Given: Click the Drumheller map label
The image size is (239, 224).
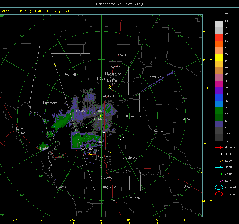Looking at the screenshot, I should tap(156, 131).
